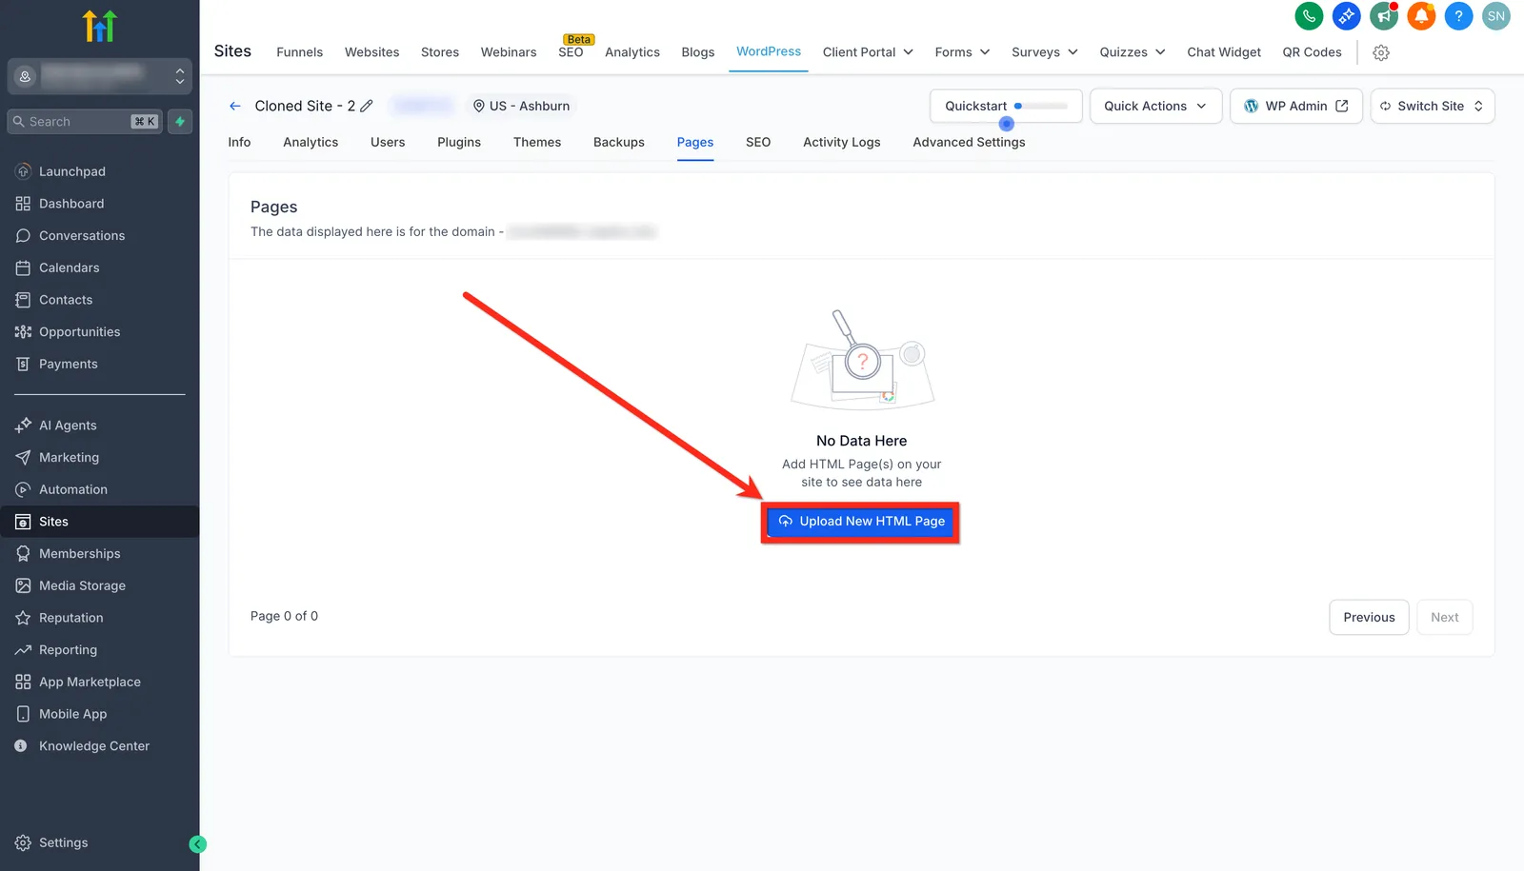Expand the Quick Actions dropdown
Screen dimensions: 1524x871
coord(1155,106)
